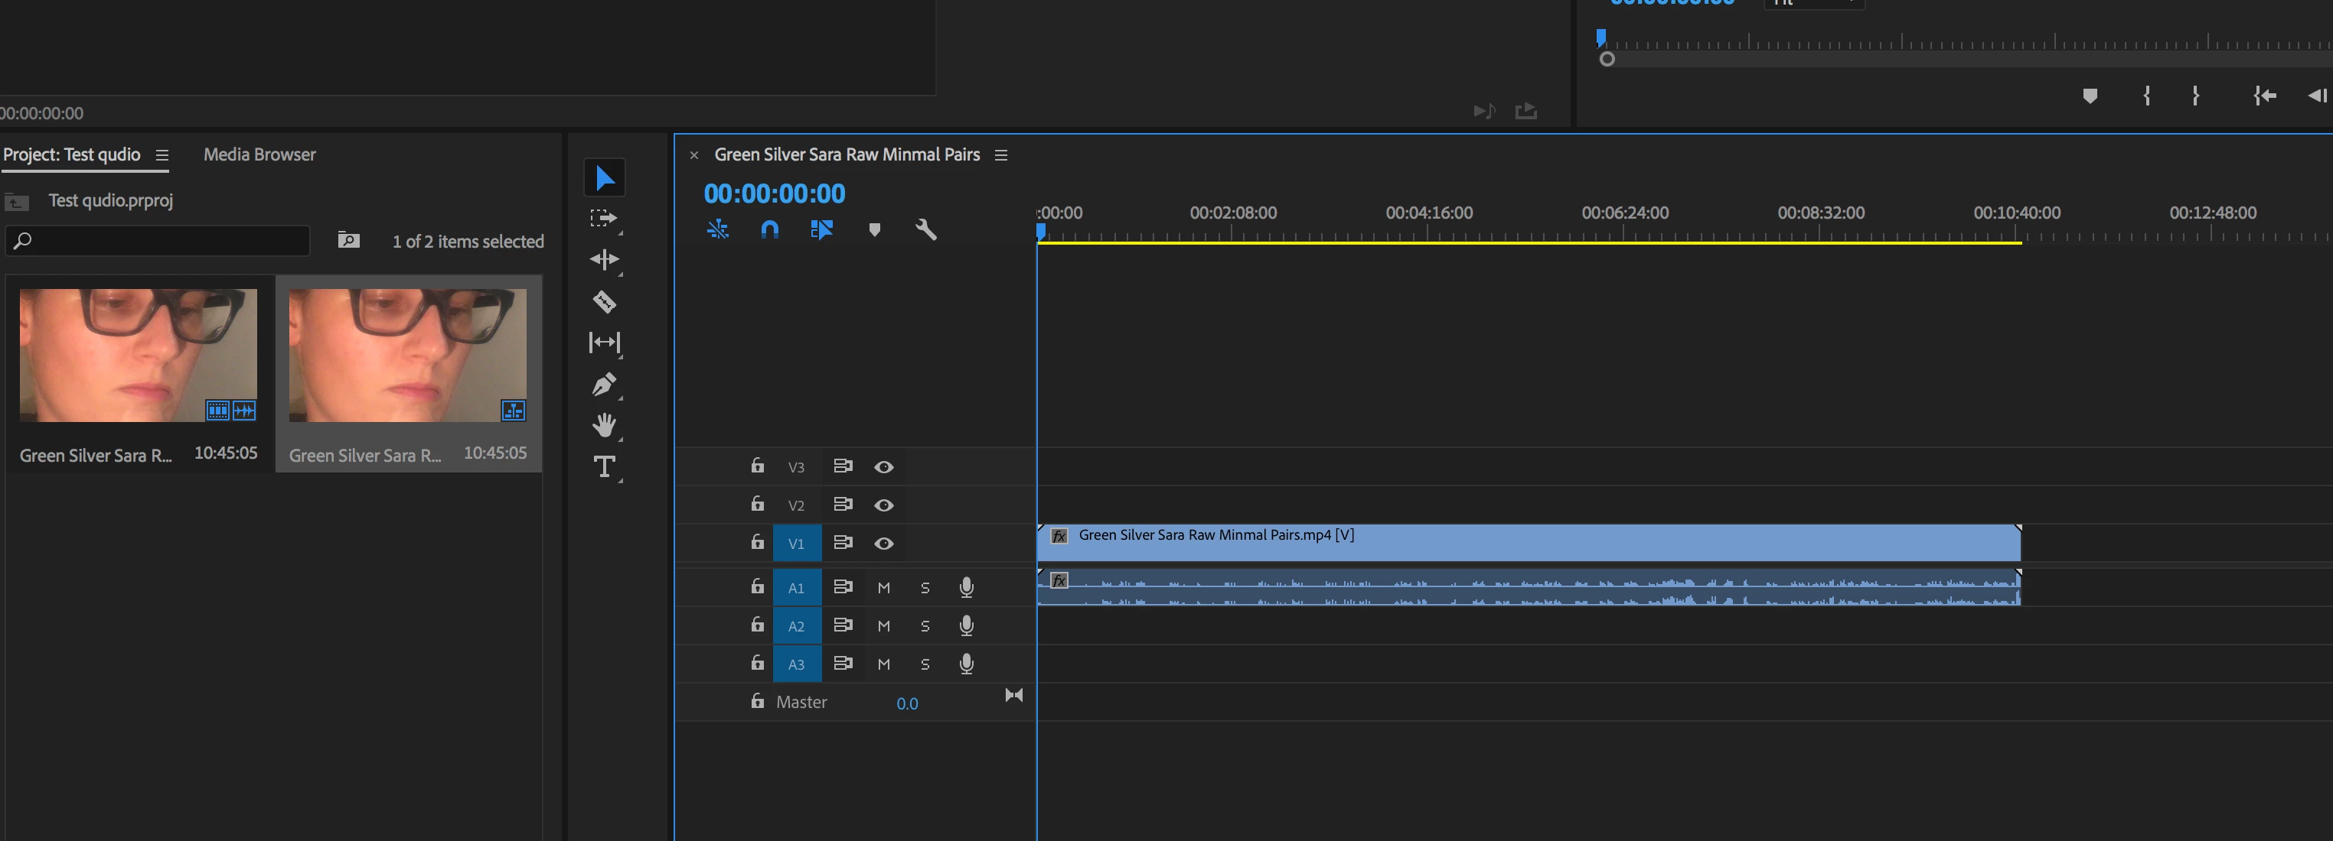Image resolution: width=2333 pixels, height=841 pixels.
Task: Select the Slip tool
Action: click(x=604, y=343)
